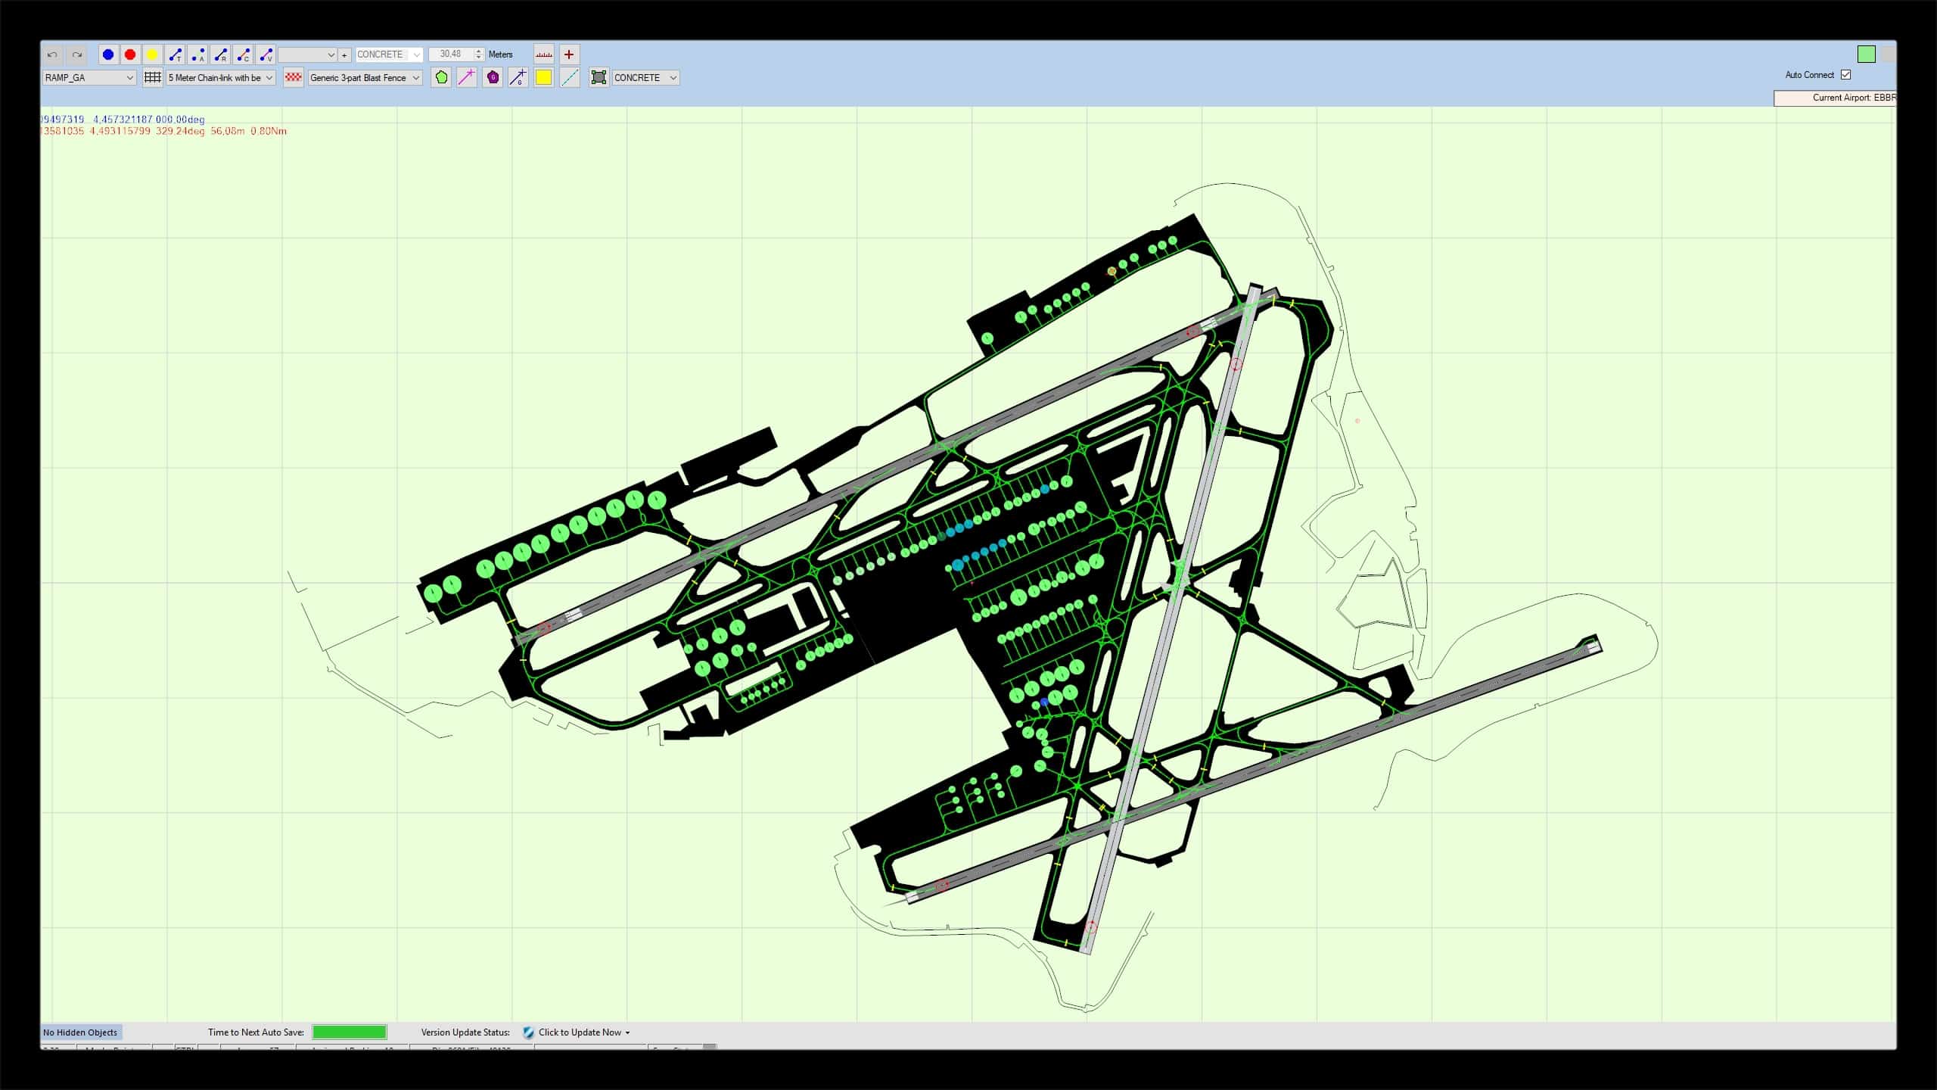Viewport: 1937px width, 1090px height.
Task: Select the red hold-short node tool
Action: pos(130,54)
